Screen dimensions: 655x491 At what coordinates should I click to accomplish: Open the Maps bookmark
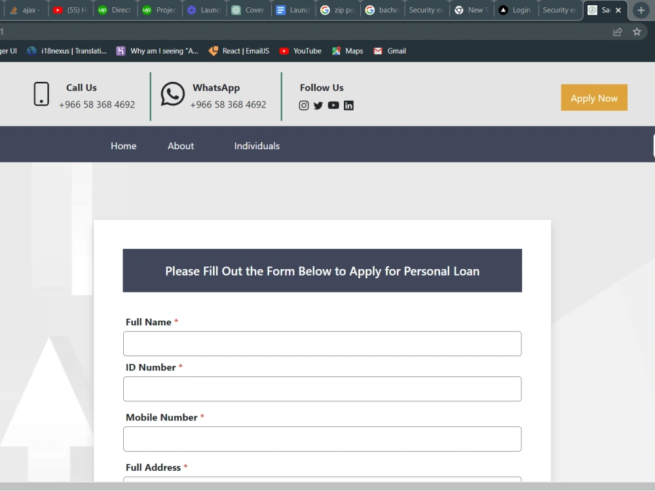[348, 51]
